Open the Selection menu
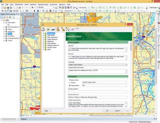The height and width of the screenshot is (123, 160). point(33,4)
